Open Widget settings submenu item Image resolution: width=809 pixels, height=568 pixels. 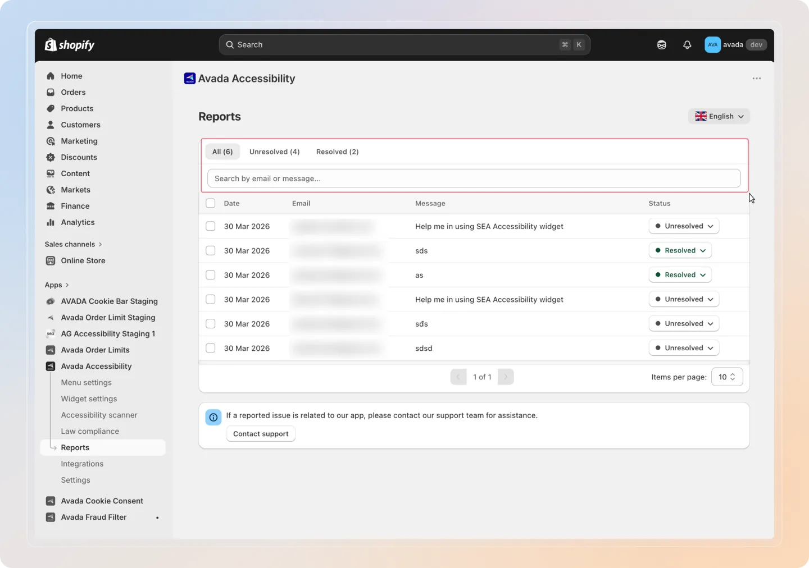tap(89, 399)
